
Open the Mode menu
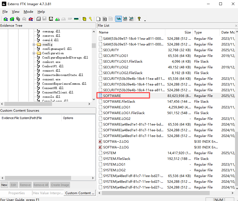click(x=28, y=12)
